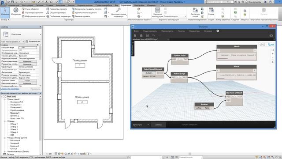The height and width of the screenshot is (159, 282).
Task: Select 'Уровень 1' in the Project Browser
Action: [x=15, y=113]
